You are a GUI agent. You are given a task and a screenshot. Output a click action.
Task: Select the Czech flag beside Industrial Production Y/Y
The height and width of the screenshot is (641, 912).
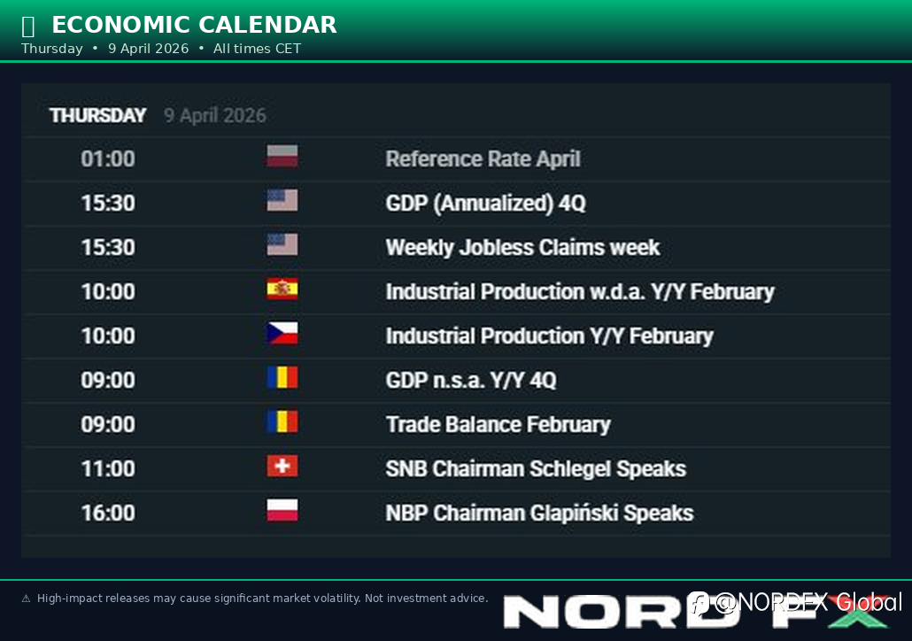pyautogui.click(x=282, y=334)
